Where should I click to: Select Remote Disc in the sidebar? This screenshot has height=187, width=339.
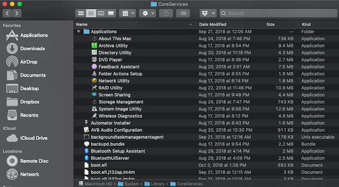point(27,161)
